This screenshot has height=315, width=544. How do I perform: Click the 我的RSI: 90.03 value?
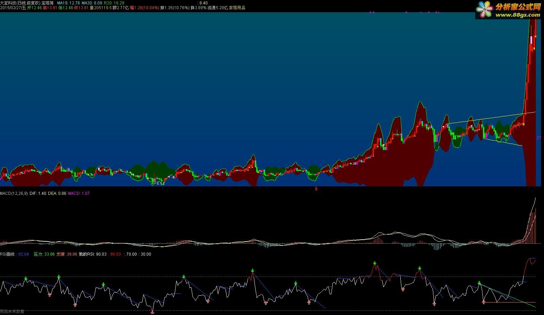pyautogui.click(x=93, y=254)
